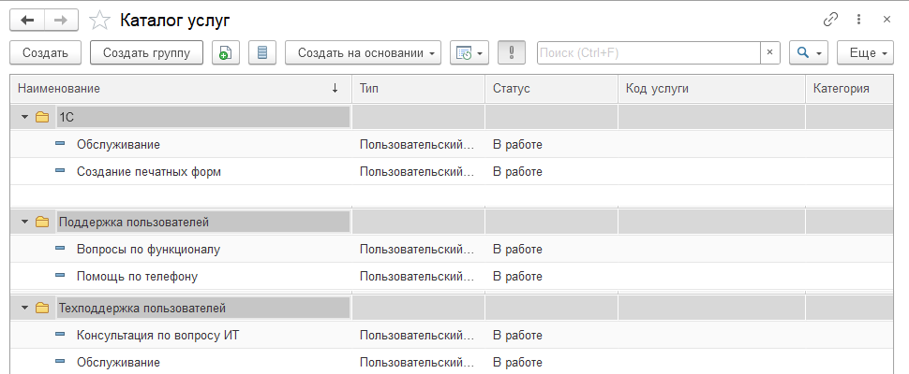Click Тип cell of Создание печатных форм
The height and width of the screenshot is (374, 909).
pyautogui.click(x=419, y=172)
